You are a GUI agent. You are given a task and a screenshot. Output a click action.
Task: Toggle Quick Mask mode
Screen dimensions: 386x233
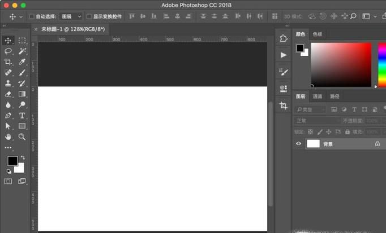coord(8,181)
